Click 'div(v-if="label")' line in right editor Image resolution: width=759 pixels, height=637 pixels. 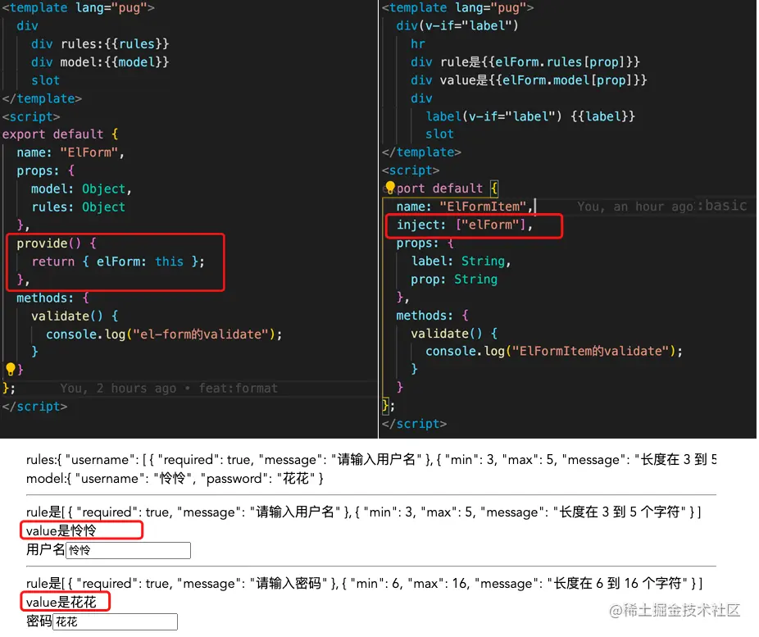tap(457, 25)
